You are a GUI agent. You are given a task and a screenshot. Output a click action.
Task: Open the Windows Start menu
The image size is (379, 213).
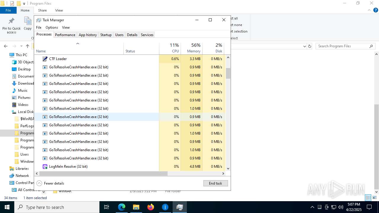tap(7, 207)
